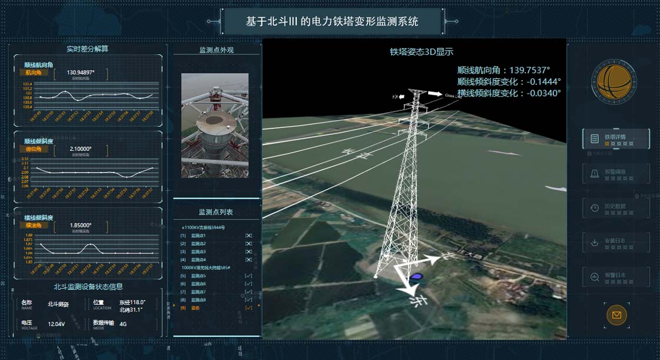Toggle the checkbox for 姿态 row

coord(248,308)
